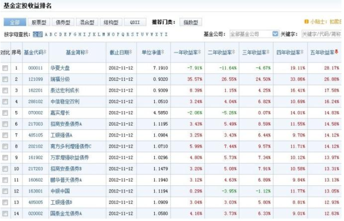344x221 pixels.
Task: Check the compare box for 南方多利增强债券C
Action: [x=5, y=147]
